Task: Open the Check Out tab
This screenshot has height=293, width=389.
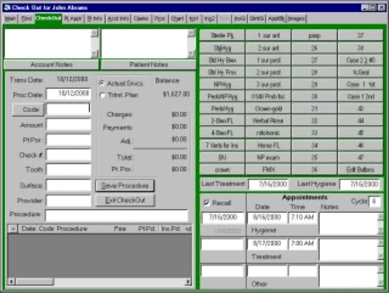Action: [x=48, y=18]
